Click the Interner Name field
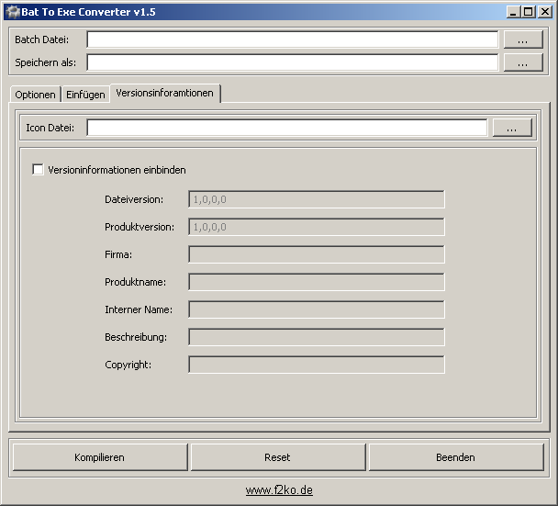The height and width of the screenshot is (506, 558). 317,309
